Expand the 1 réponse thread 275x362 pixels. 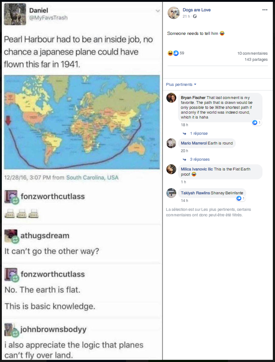tap(198, 134)
